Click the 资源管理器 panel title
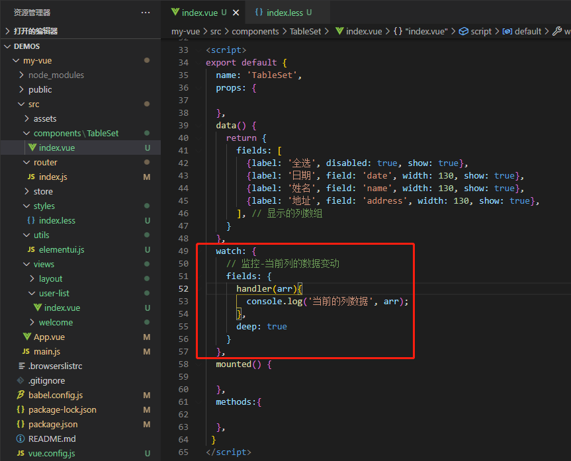This screenshot has height=461, width=571. coord(32,13)
